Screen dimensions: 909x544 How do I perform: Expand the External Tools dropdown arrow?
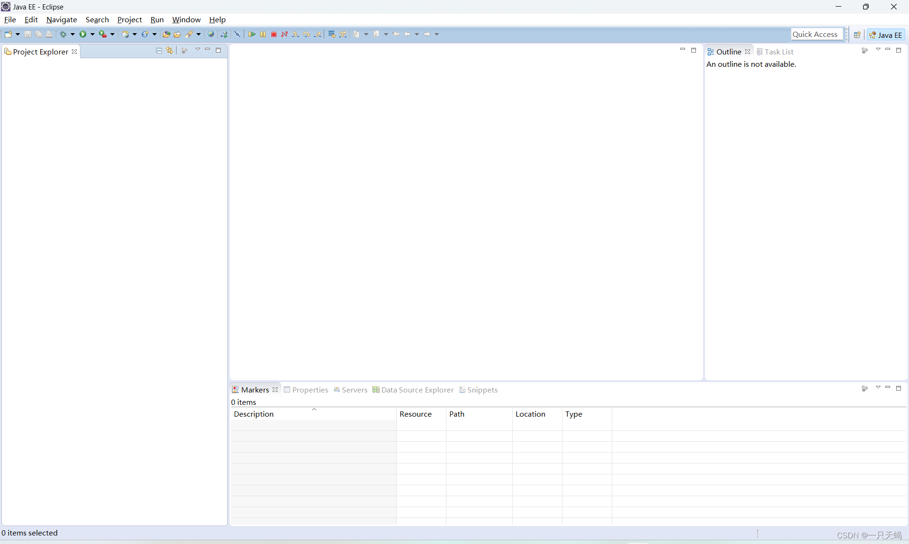pos(112,34)
